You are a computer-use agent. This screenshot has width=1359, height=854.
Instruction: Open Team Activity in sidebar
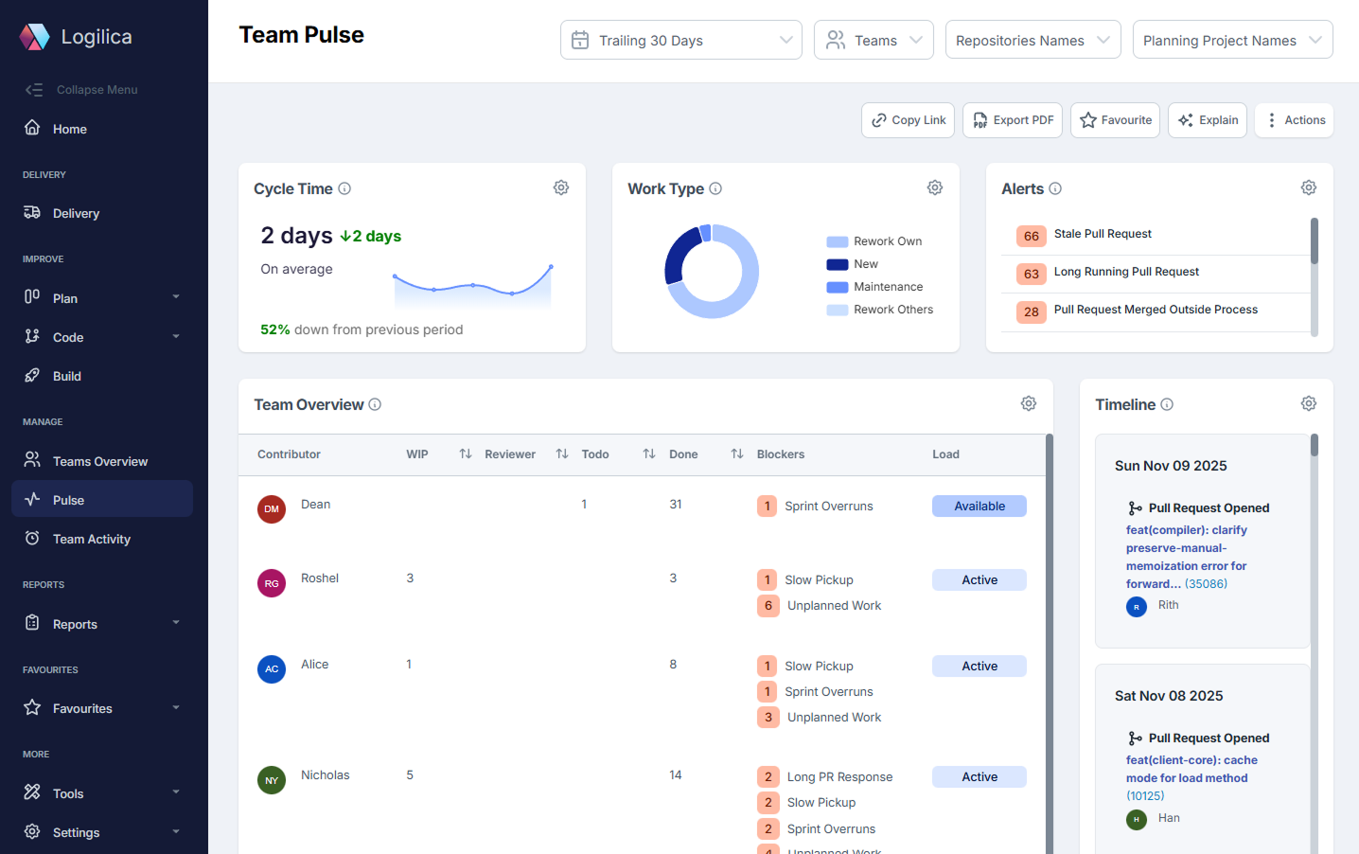point(102,539)
